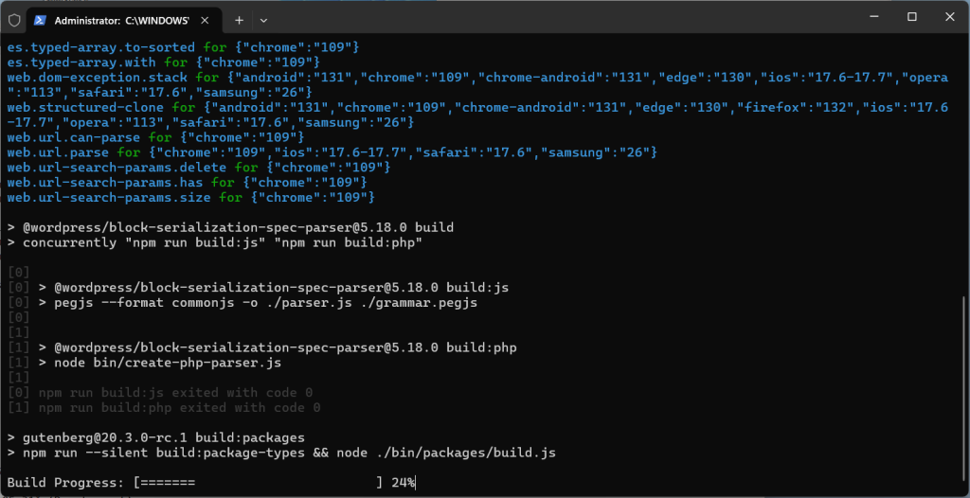Screen dimensions: 970x498
Task: Maximize the terminal window
Action: pos(912,17)
